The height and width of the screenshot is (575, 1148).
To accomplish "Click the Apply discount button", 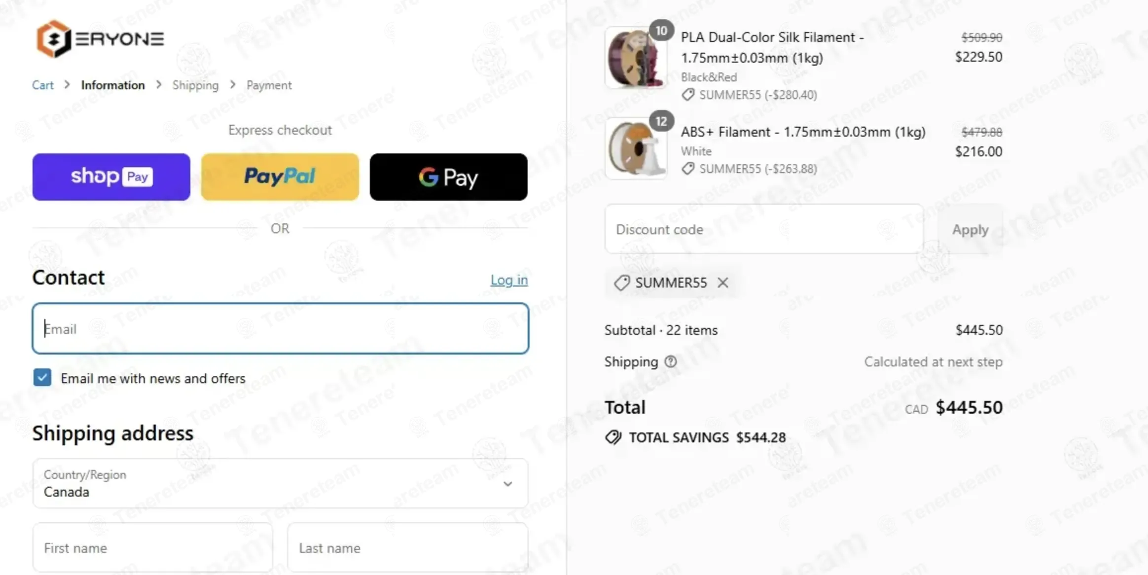I will [970, 229].
